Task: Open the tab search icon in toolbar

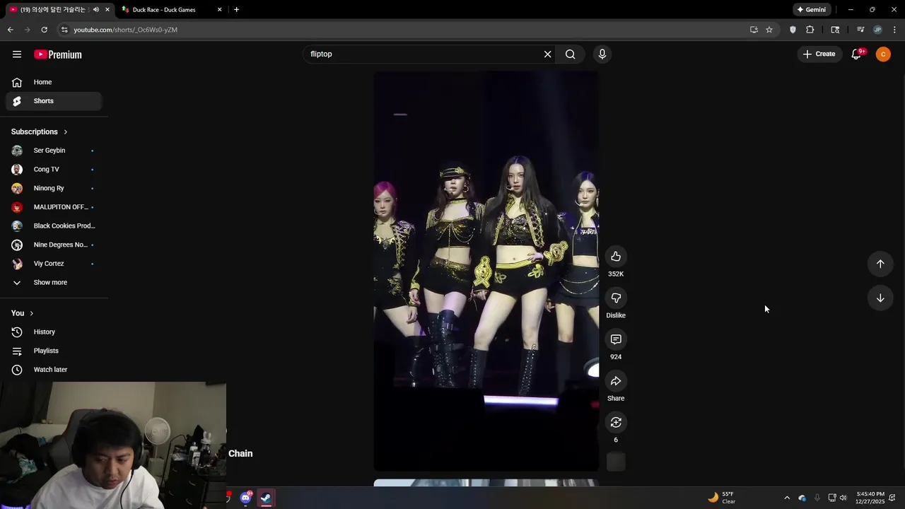Action: [835, 30]
